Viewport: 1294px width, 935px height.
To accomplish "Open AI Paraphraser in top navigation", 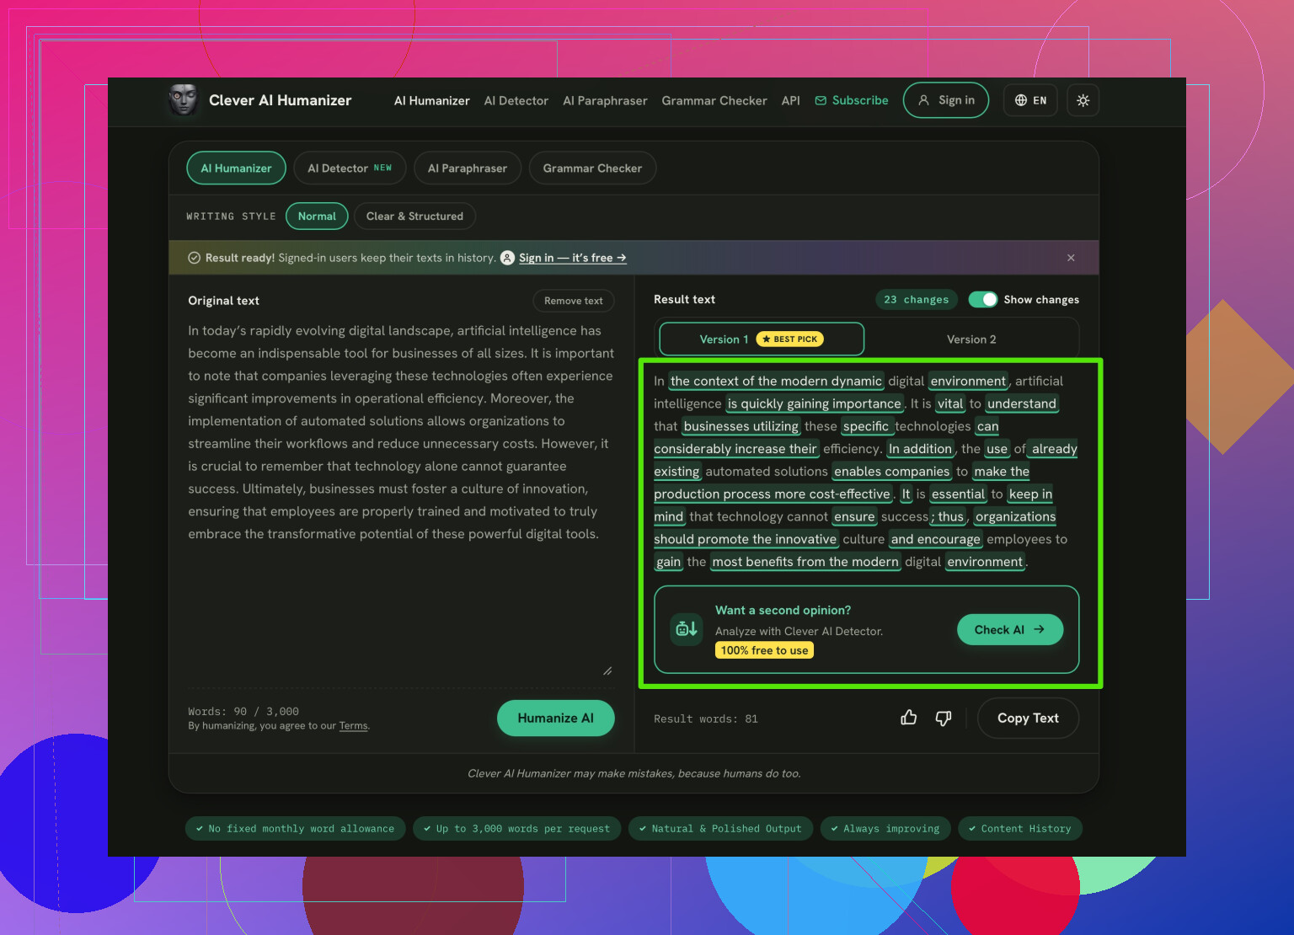I will click(605, 100).
